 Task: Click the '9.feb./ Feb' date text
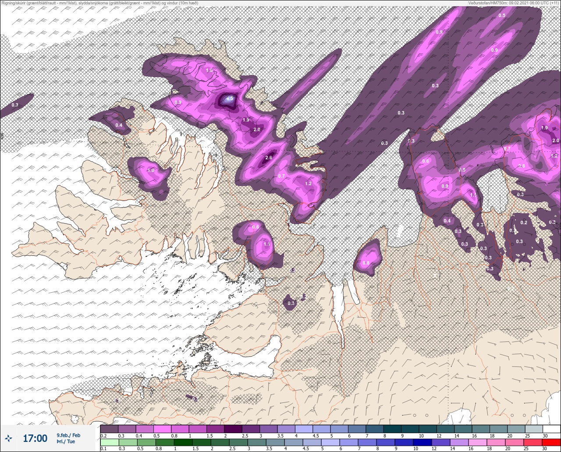click(68, 435)
